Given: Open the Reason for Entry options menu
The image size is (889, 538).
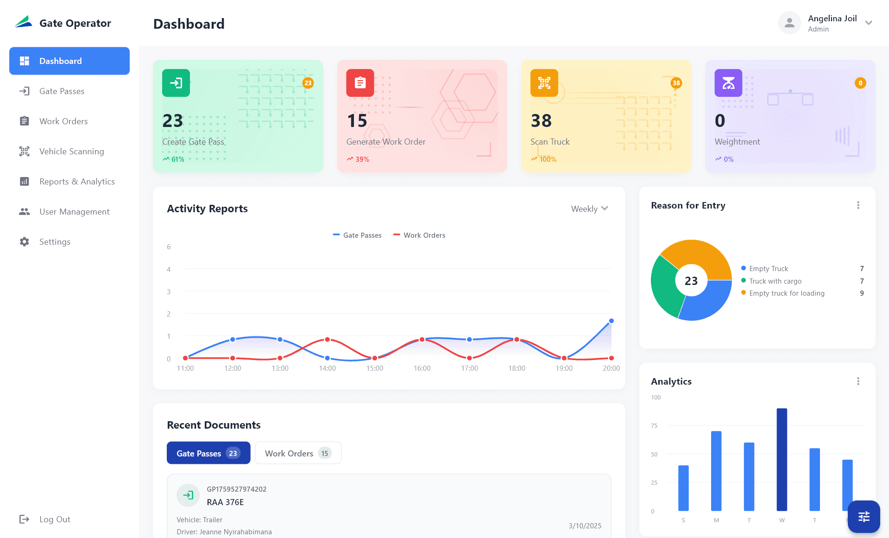Looking at the screenshot, I should tap(858, 205).
